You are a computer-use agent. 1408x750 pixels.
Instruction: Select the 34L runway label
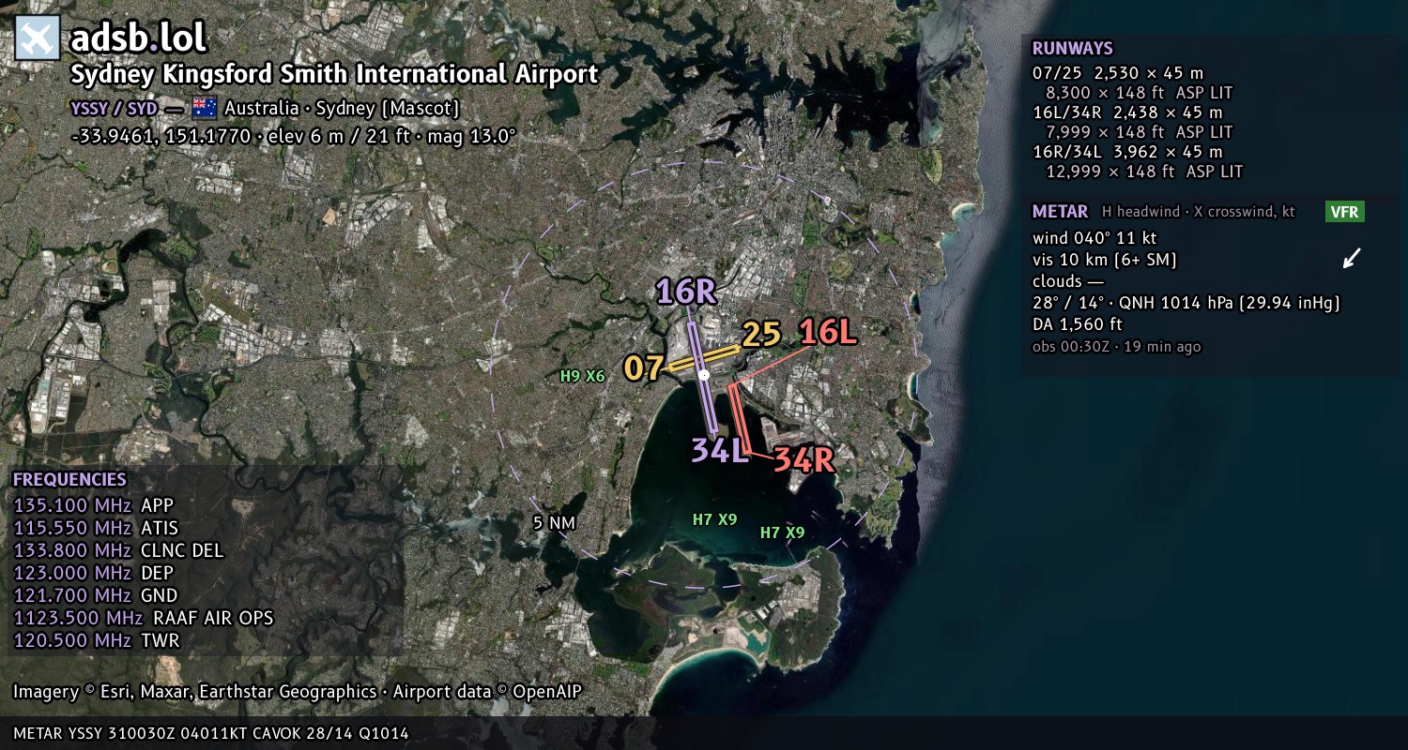720,450
